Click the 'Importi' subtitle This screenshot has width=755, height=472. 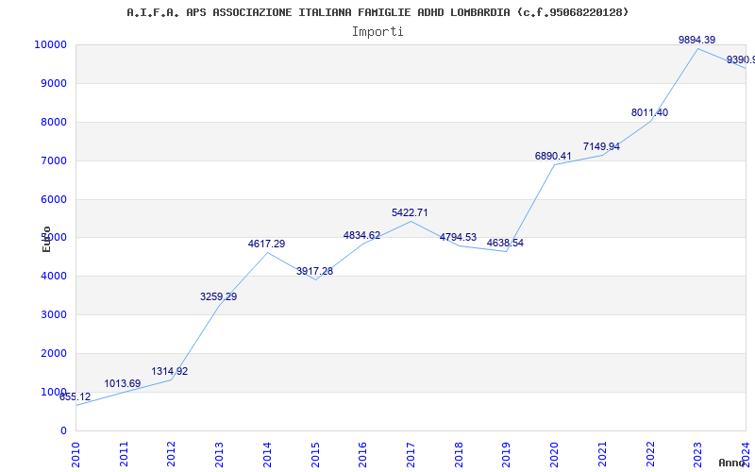tap(377, 32)
